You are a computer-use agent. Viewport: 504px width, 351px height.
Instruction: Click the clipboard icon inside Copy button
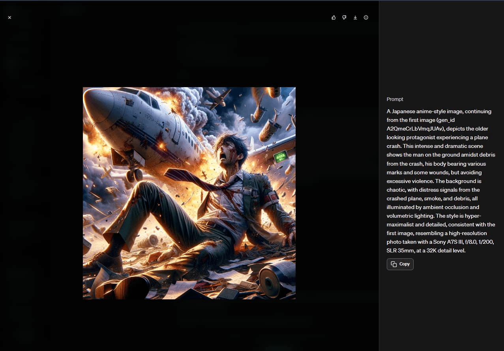pos(393,264)
